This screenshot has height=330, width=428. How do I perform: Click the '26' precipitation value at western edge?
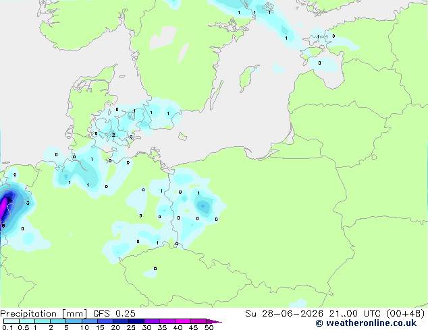[9, 201]
